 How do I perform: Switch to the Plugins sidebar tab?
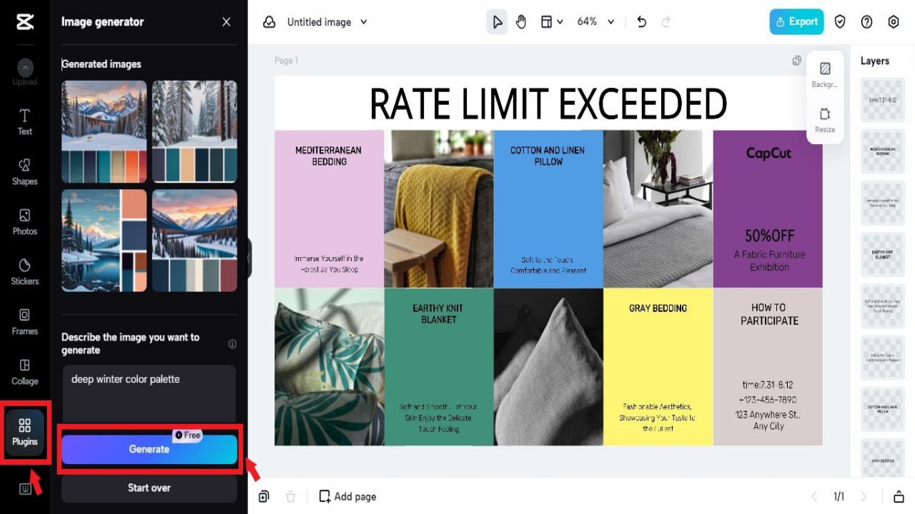(x=24, y=432)
